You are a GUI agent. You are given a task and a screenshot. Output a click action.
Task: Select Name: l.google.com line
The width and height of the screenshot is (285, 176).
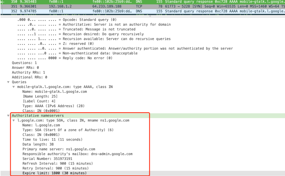coord(41,125)
